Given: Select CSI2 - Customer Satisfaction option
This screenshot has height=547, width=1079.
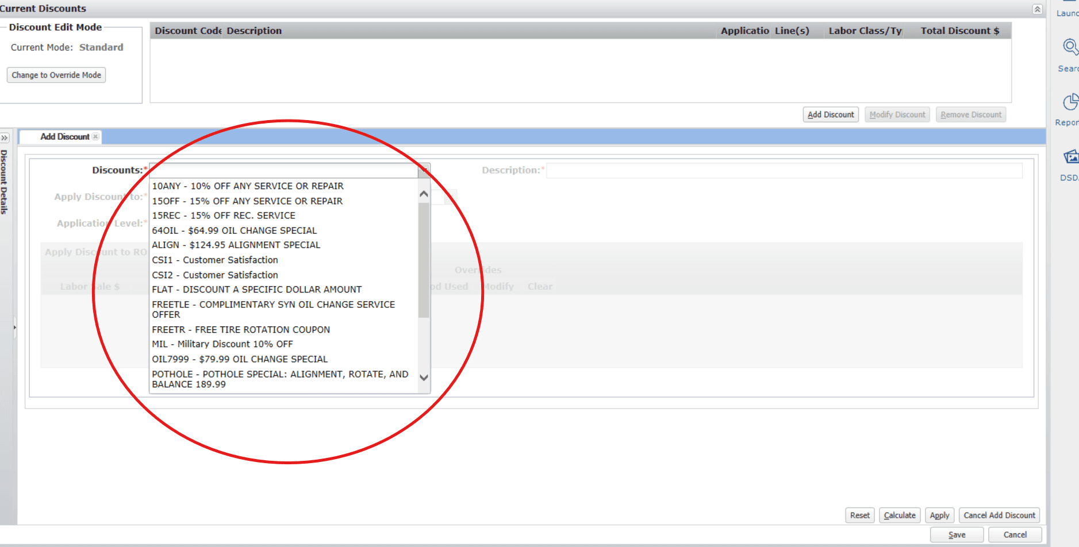Looking at the screenshot, I should pyautogui.click(x=215, y=275).
